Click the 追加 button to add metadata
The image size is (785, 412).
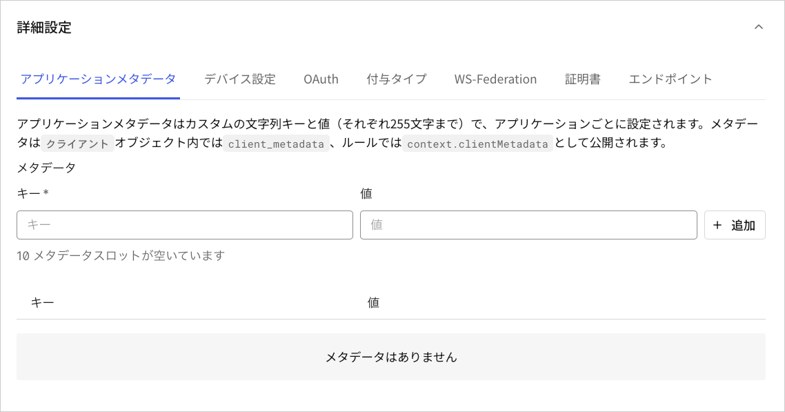(x=735, y=225)
